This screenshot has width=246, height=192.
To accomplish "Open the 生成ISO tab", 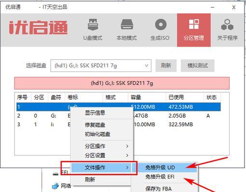I will pyautogui.click(x=160, y=30).
